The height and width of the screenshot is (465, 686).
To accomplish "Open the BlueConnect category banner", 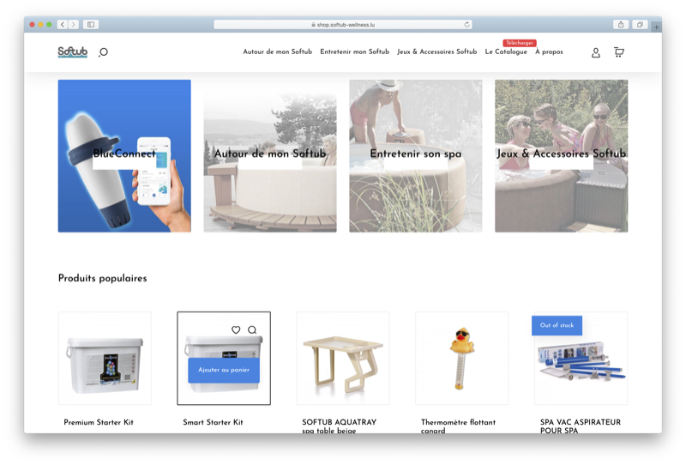I will click(x=124, y=156).
